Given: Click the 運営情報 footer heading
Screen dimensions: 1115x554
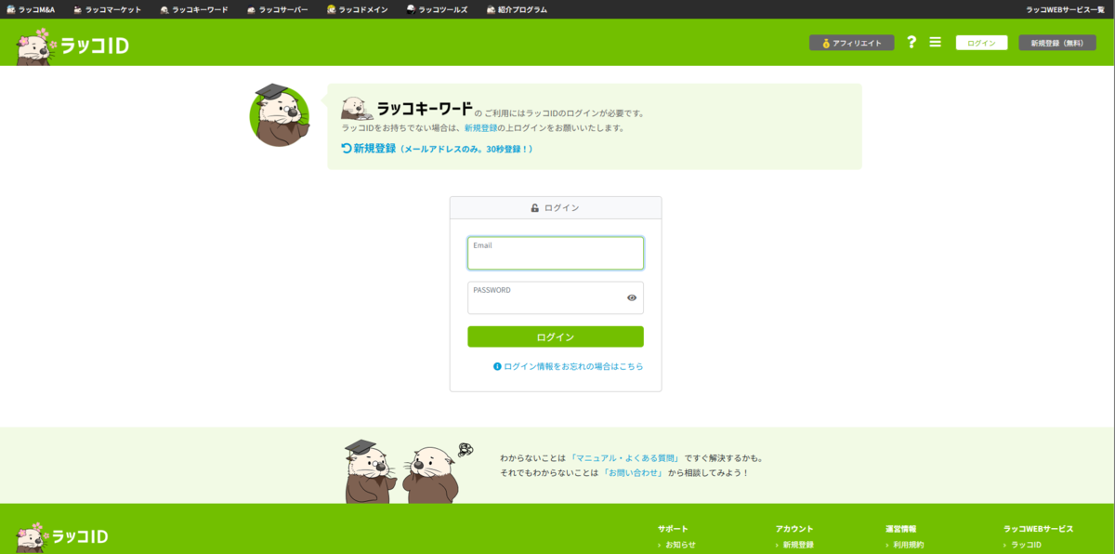Looking at the screenshot, I should click(901, 529).
